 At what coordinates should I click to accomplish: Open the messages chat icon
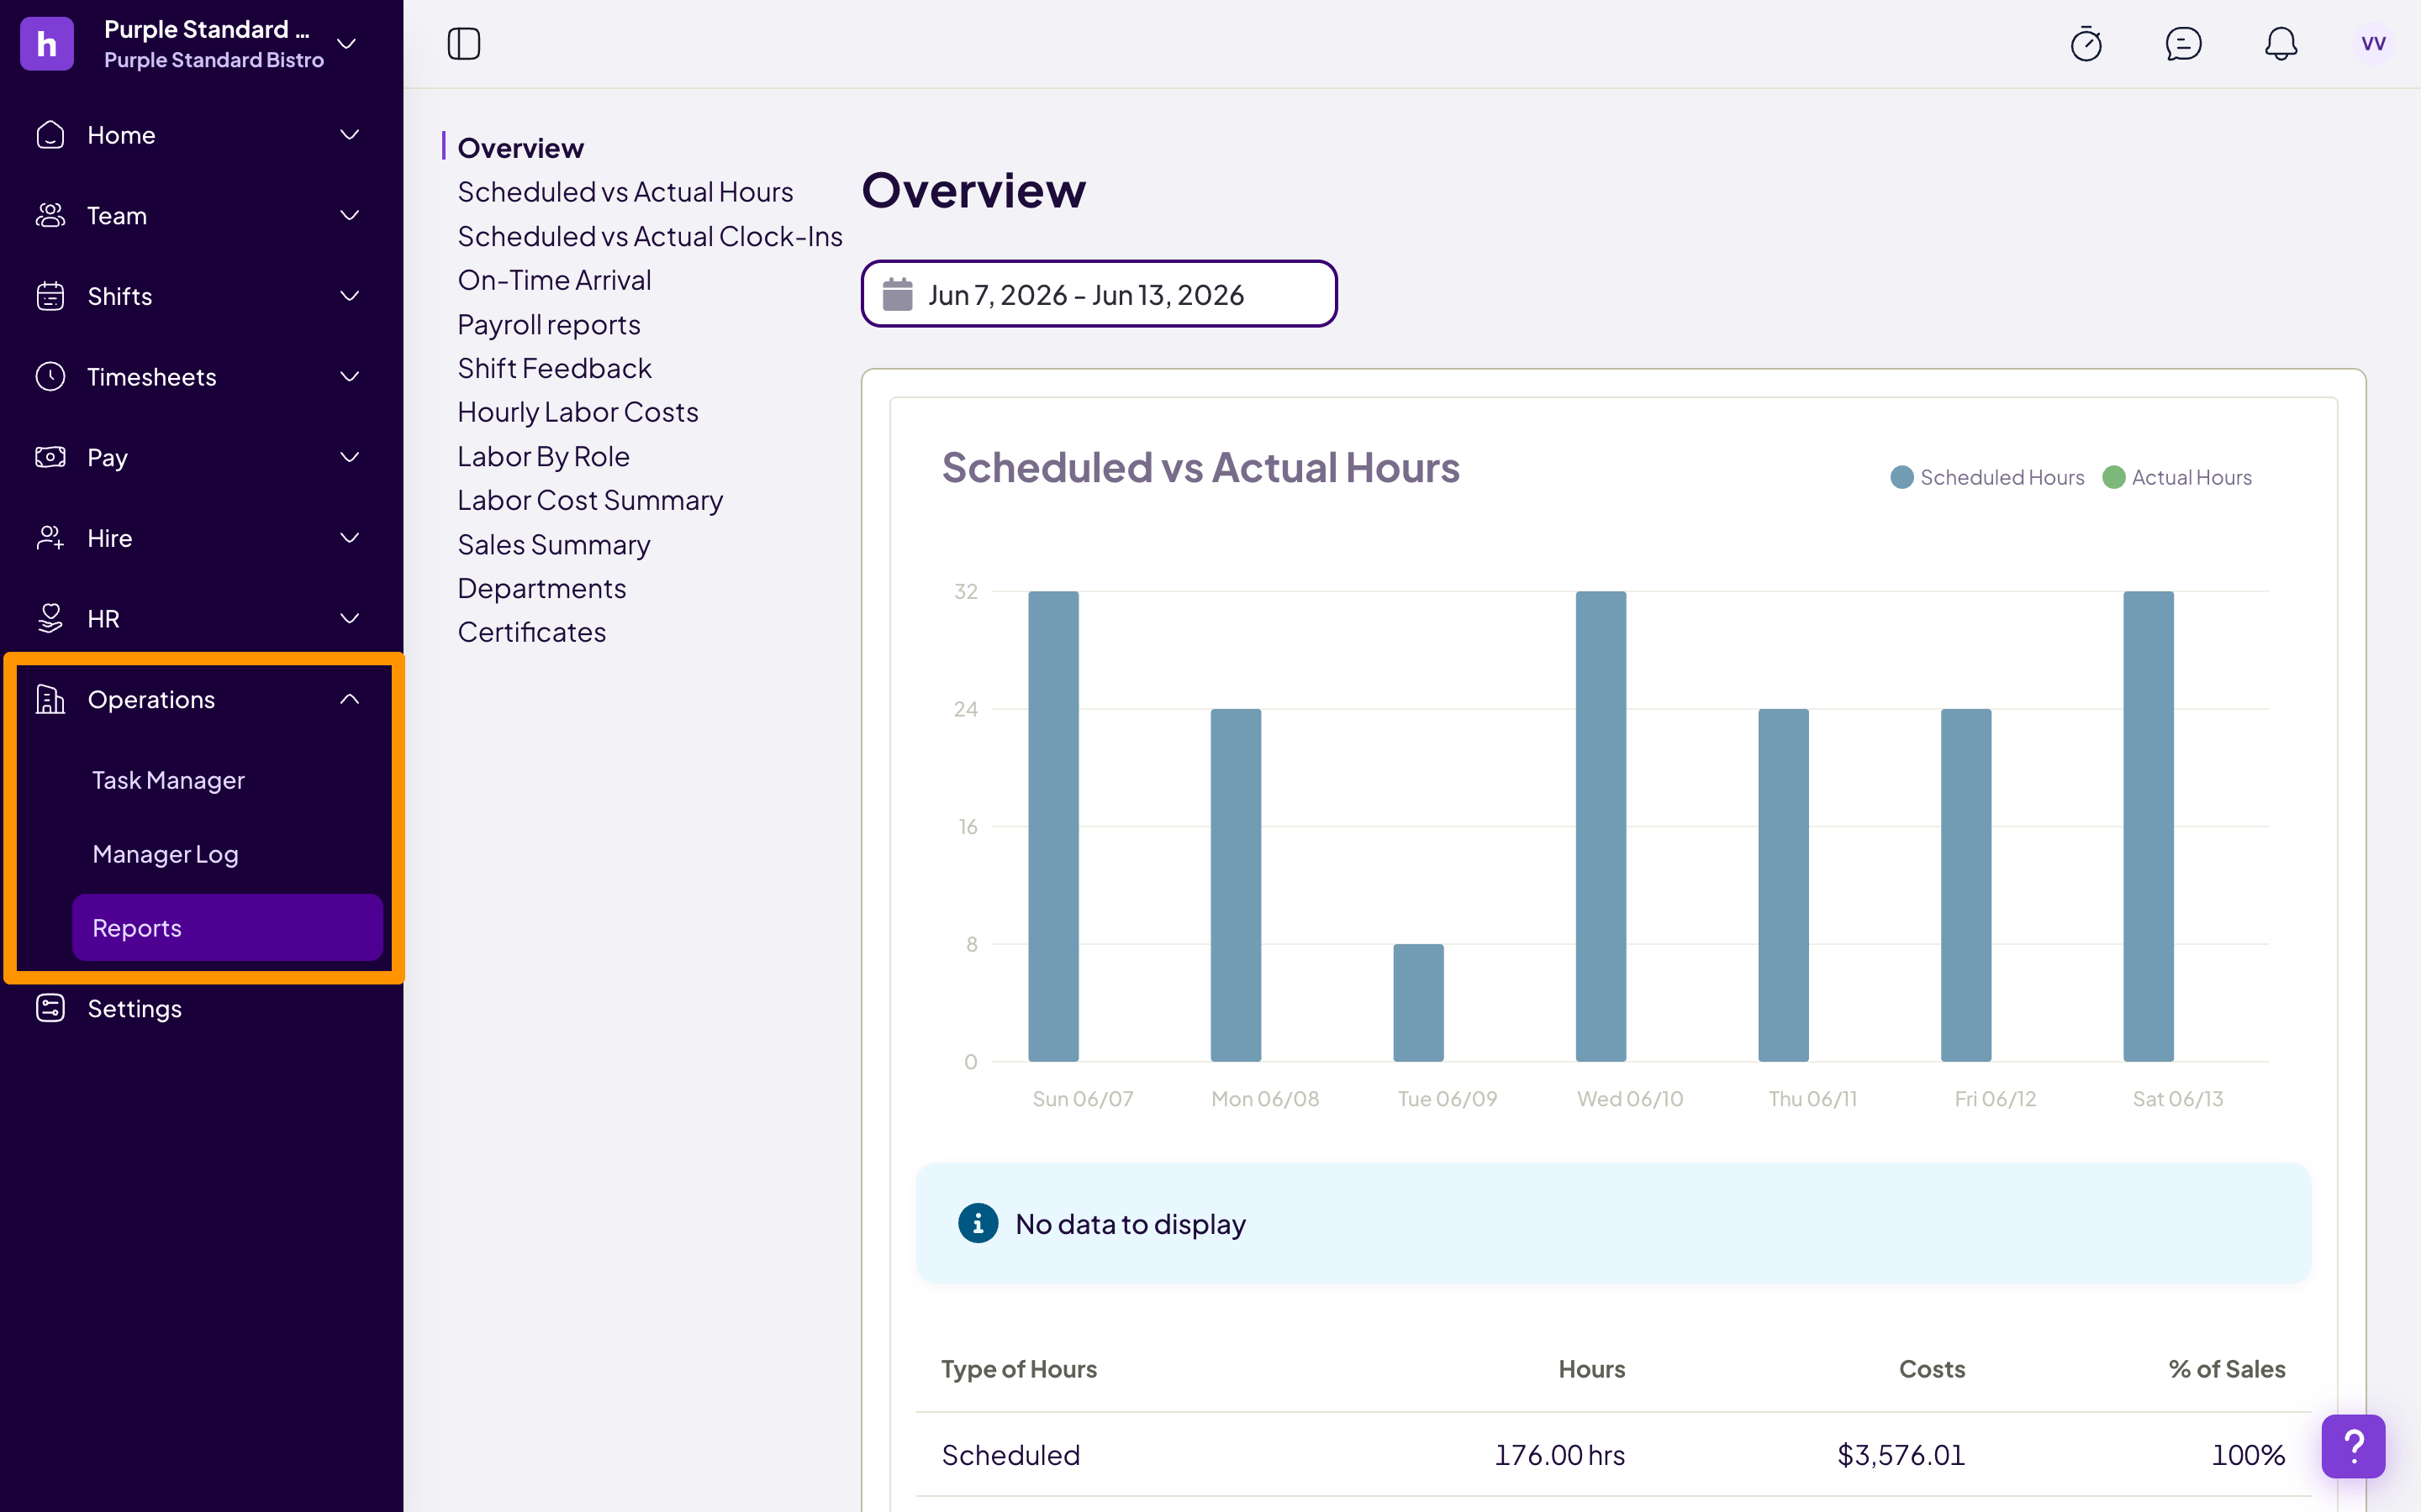coord(2183,44)
